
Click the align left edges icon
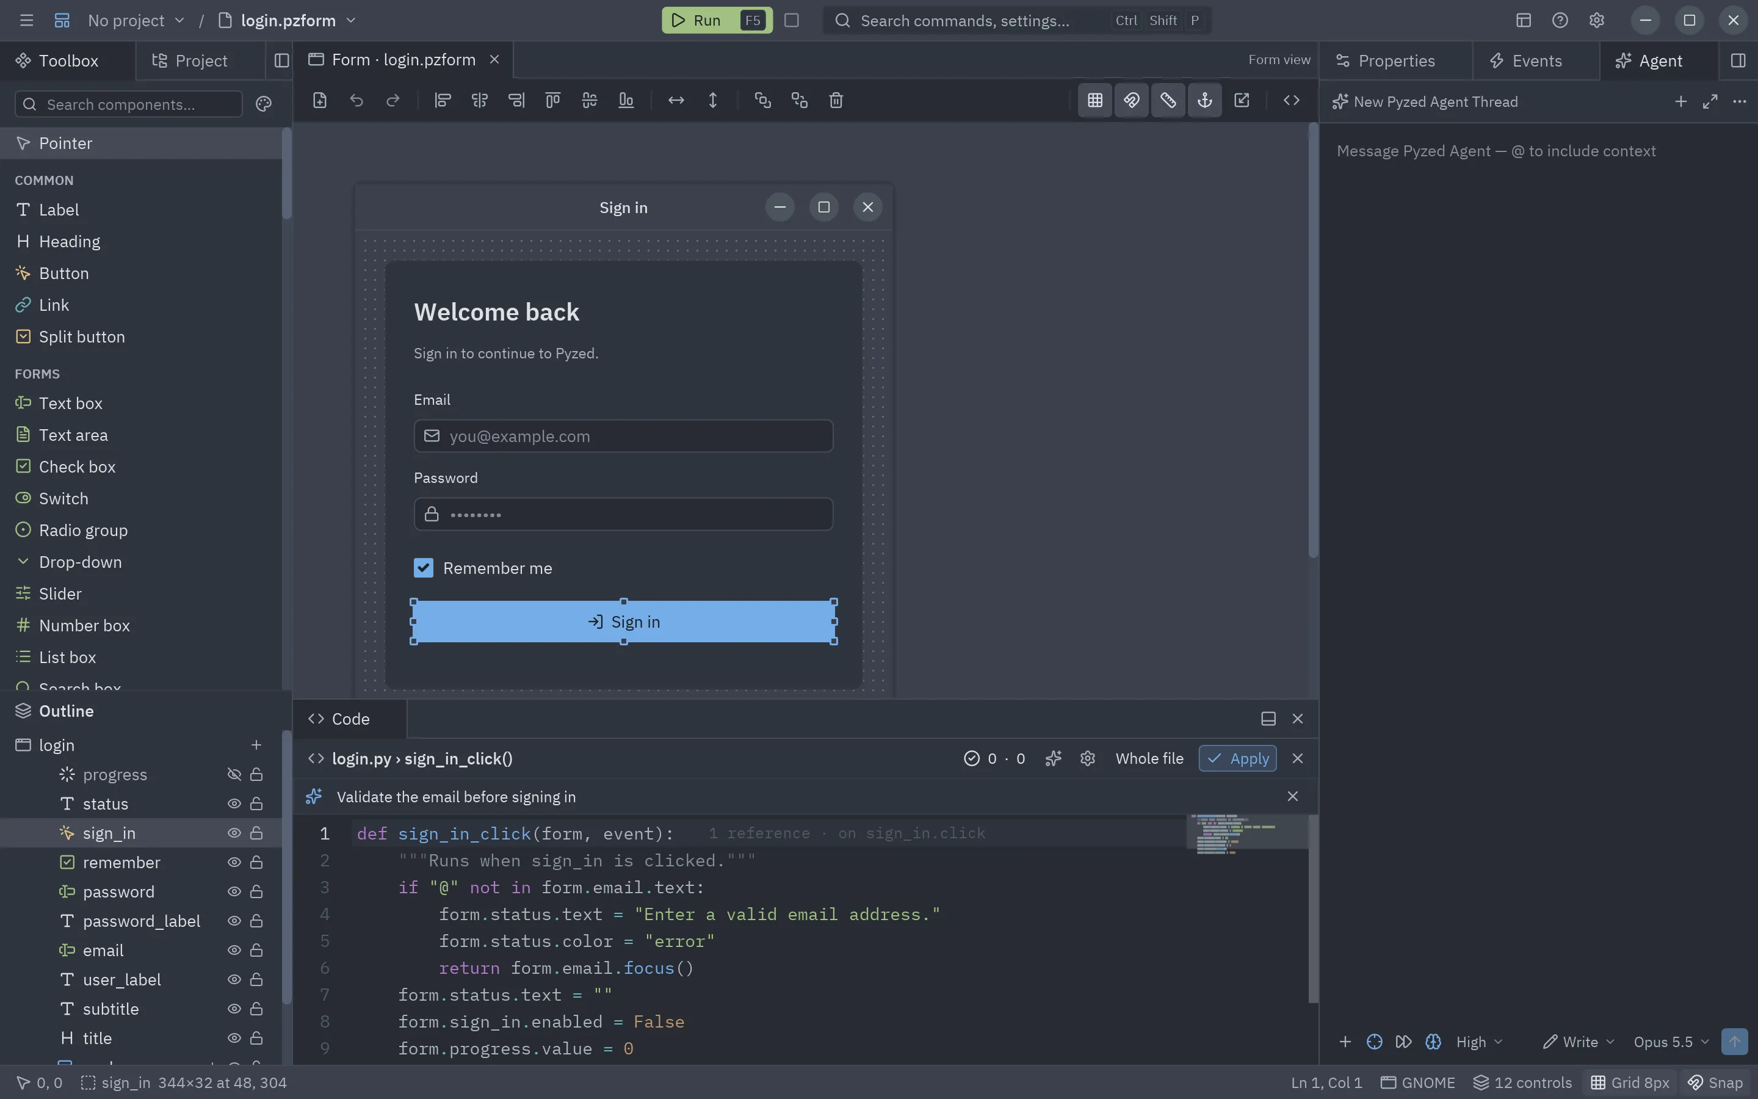click(443, 100)
